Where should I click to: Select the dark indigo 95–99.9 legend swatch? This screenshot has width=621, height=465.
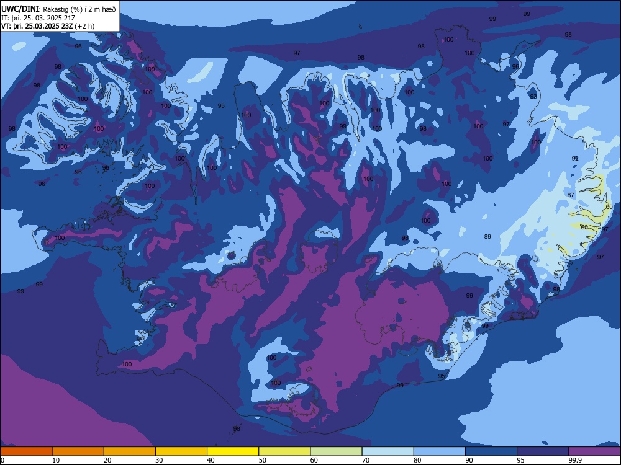point(543,451)
